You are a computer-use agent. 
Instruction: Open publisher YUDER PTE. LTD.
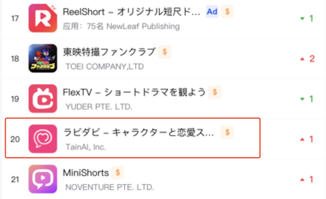[x=99, y=107]
